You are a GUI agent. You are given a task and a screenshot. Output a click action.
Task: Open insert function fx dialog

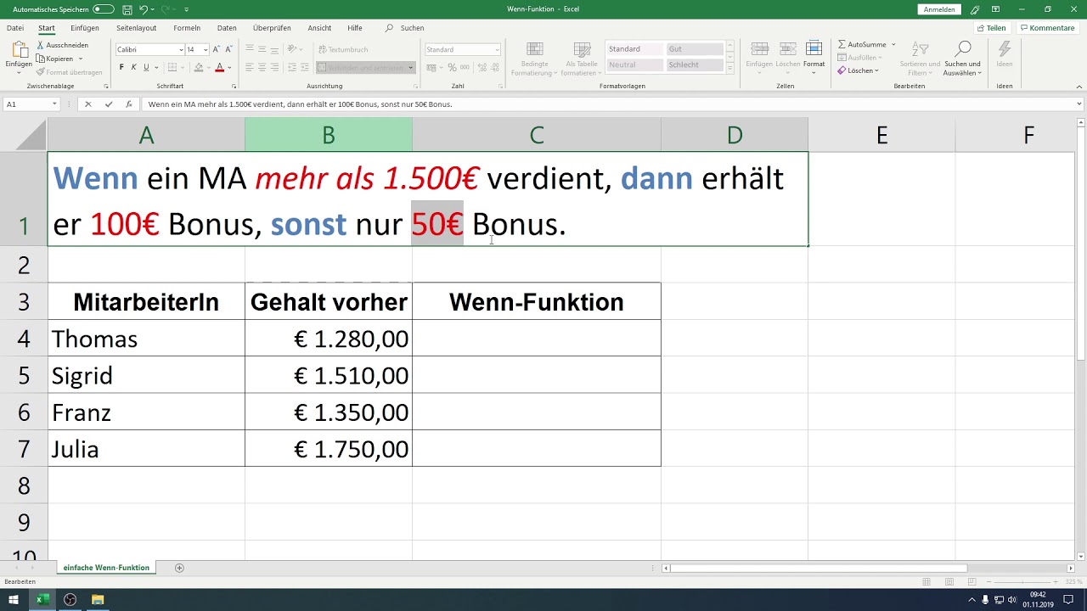(128, 104)
